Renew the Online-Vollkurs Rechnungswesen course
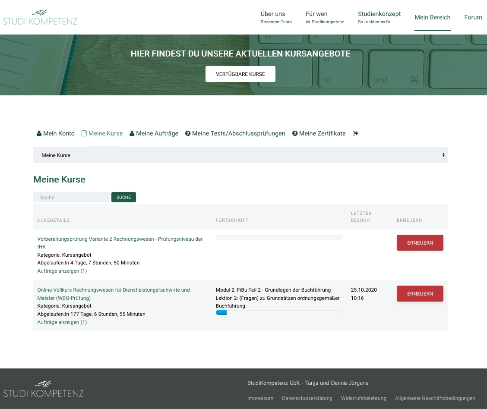The width and height of the screenshot is (487, 409). (x=420, y=294)
